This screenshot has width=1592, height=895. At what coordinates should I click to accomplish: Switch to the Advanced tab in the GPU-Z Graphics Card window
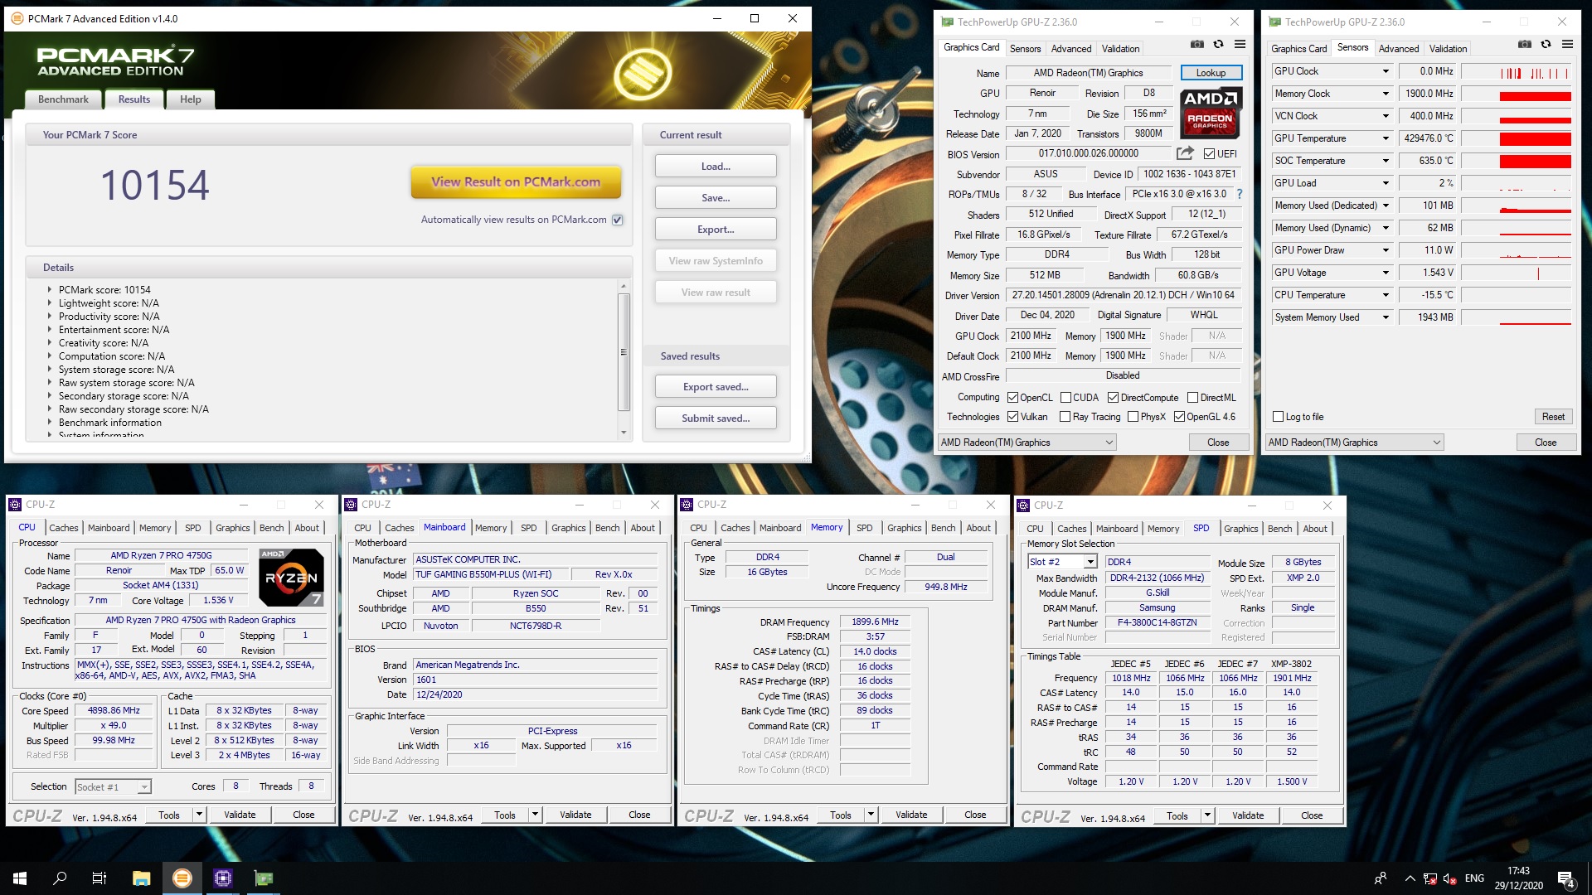[x=1071, y=49]
